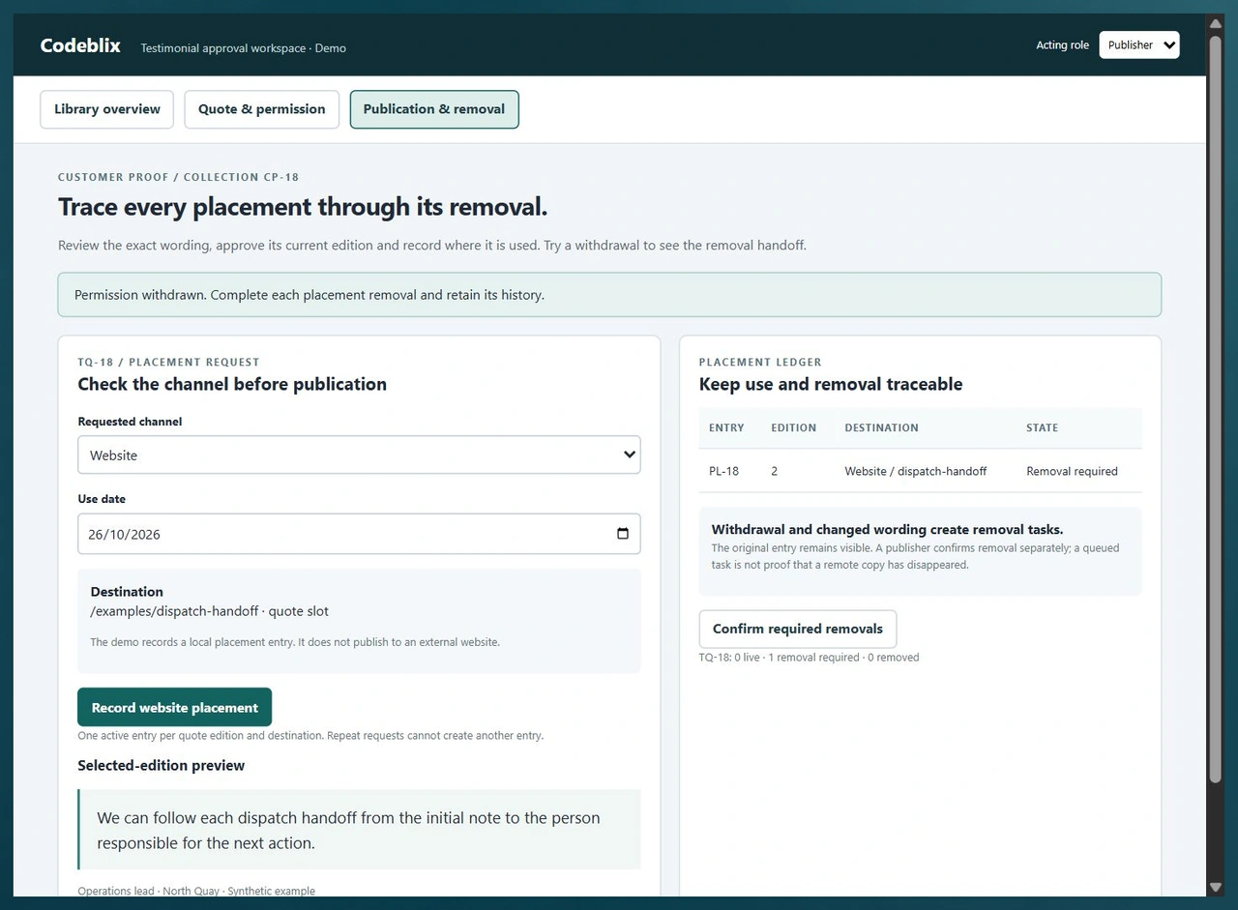Image resolution: width=1238 pixels, height=910 pixels.
Task: Click the page scrollbar down arrow
Action: click(x=1215, y=887)
